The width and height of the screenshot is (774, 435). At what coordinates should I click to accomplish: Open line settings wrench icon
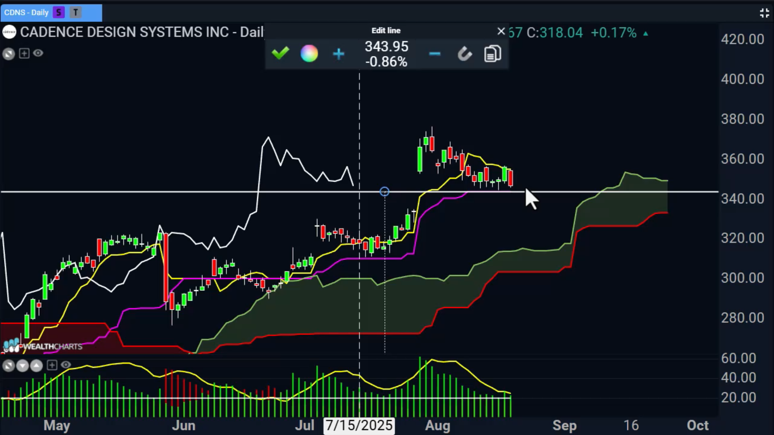[465, 54]
